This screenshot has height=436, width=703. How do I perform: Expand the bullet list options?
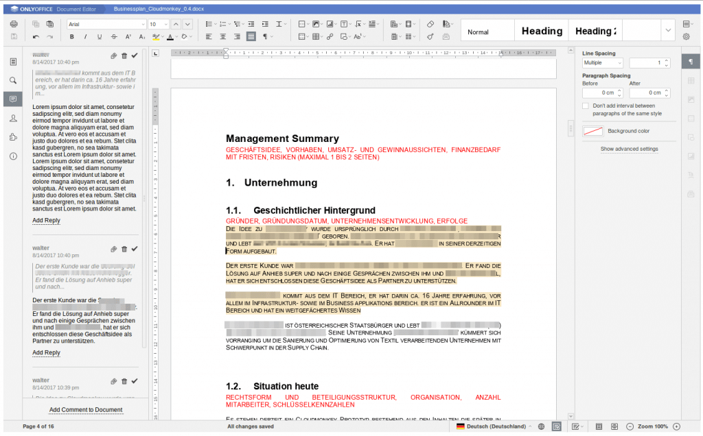[x=215, y=24]
